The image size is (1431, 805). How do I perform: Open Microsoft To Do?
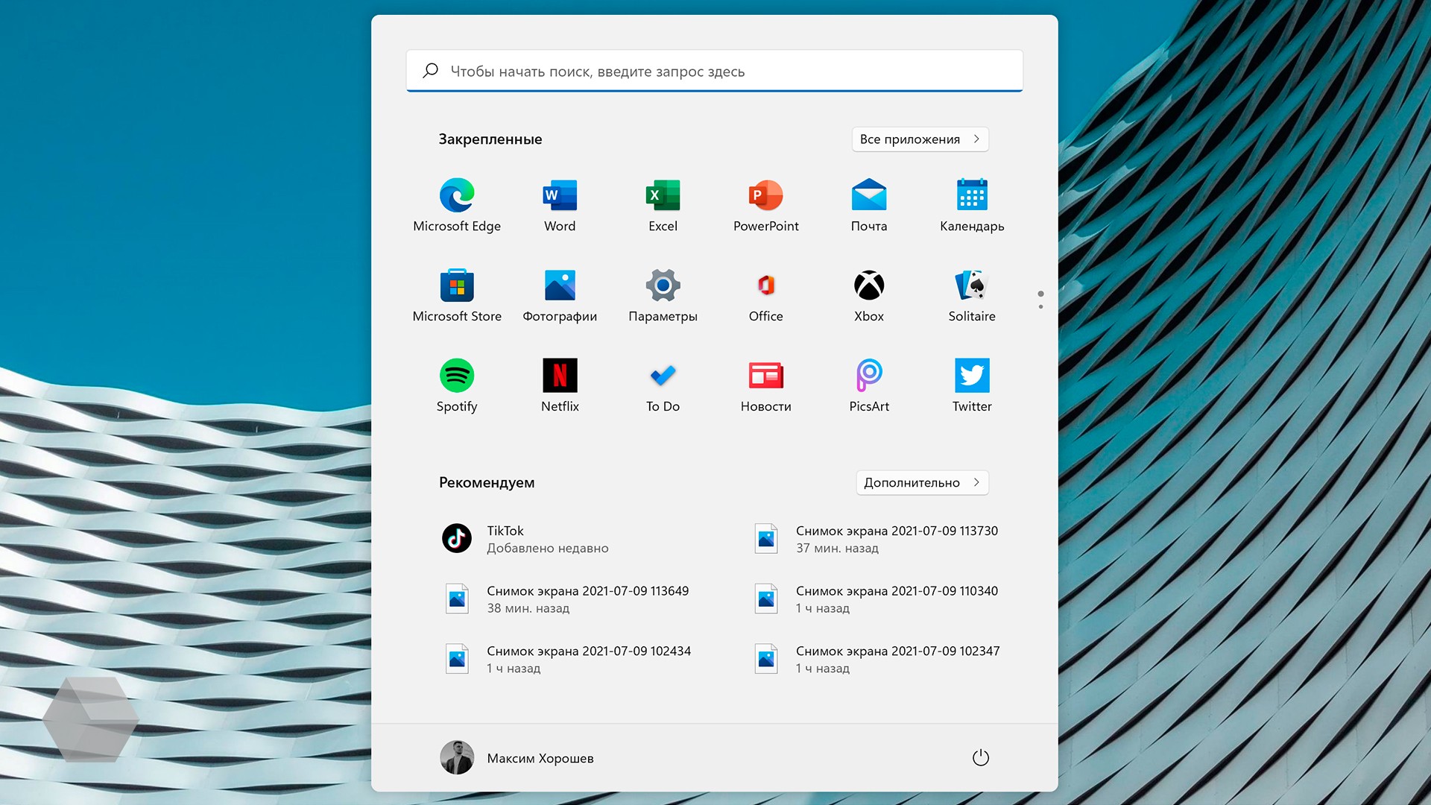tap(663, 386)
